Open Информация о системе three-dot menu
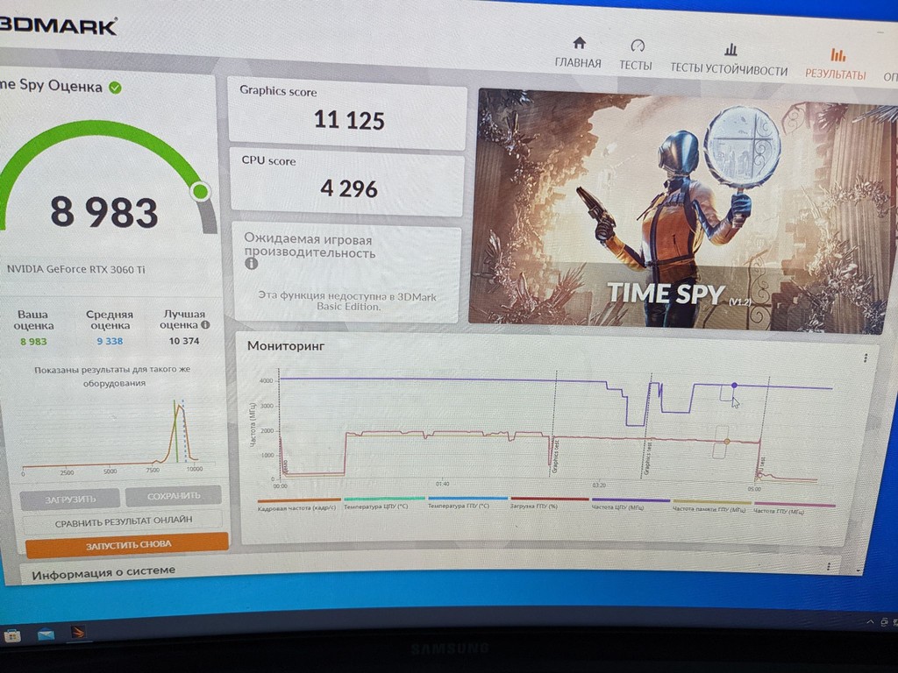Screen dimensions: 898x673 coord(828,567)
